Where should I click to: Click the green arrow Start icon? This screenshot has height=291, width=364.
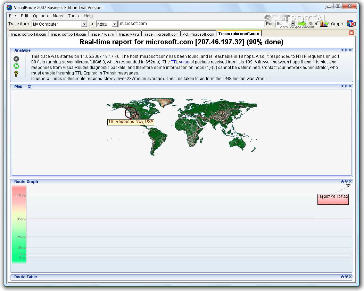(302, 24)
